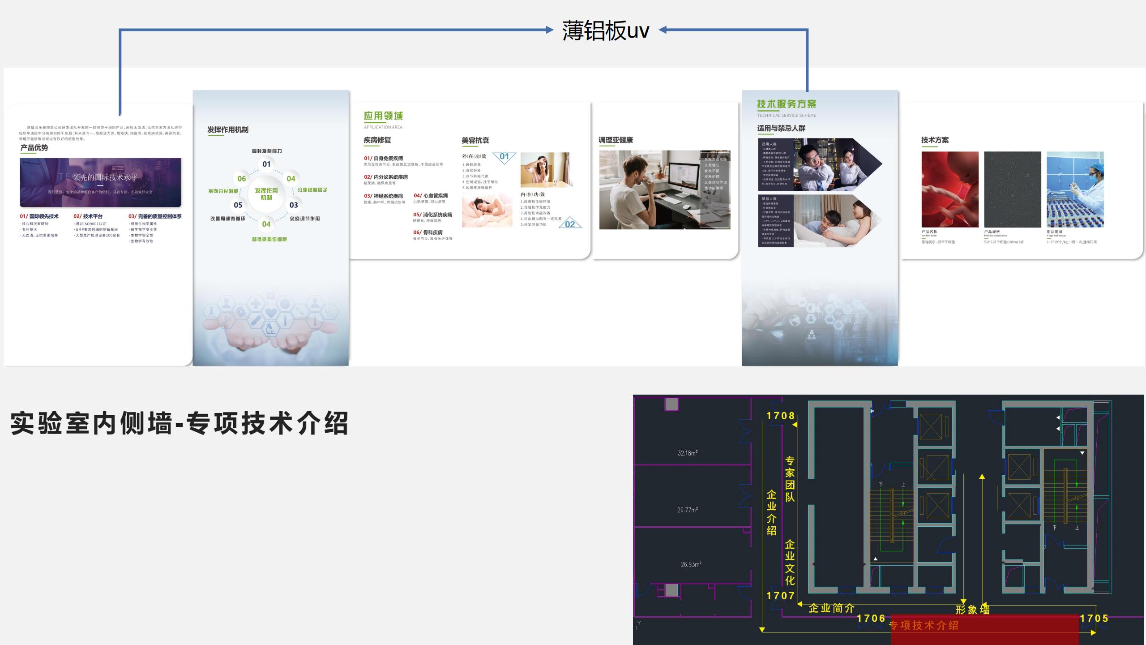Click the 形象墙 label on floorplan
Viewport: 1146px width, 645px height.
(x=972, y=610)
